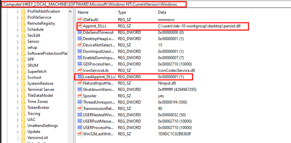Expand the Time Zones key

(x=17, y=102)
